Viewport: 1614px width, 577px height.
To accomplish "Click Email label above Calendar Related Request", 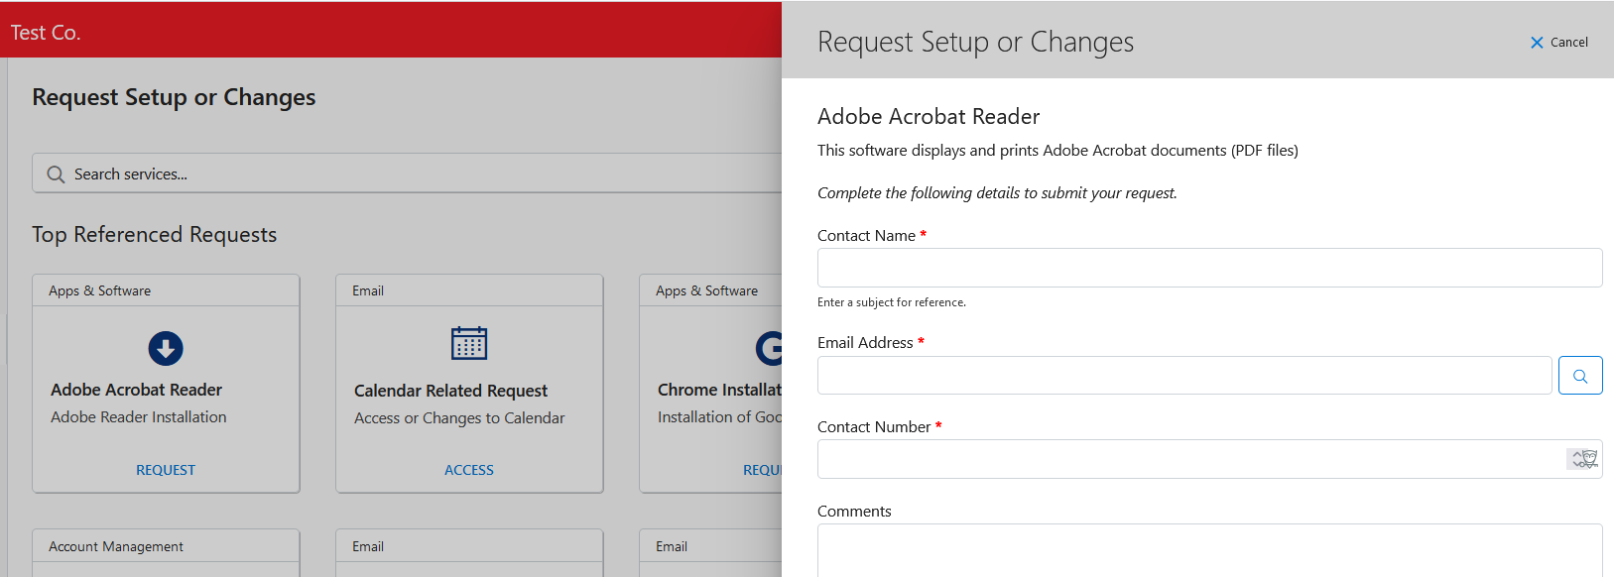I will coord(368,290).
